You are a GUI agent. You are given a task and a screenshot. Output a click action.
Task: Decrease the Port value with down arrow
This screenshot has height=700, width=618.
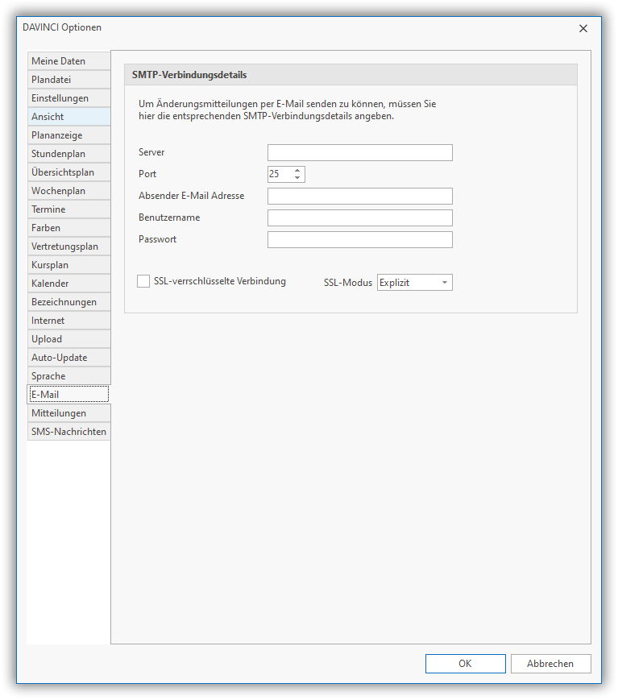tap(297, 178)
